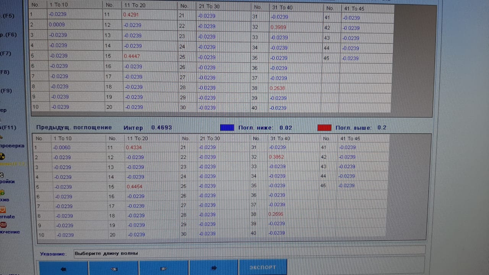The width and height of the screenshot is (489, 275).
Task: Select the F9 sidebar menu item
Action: (6, 91)
